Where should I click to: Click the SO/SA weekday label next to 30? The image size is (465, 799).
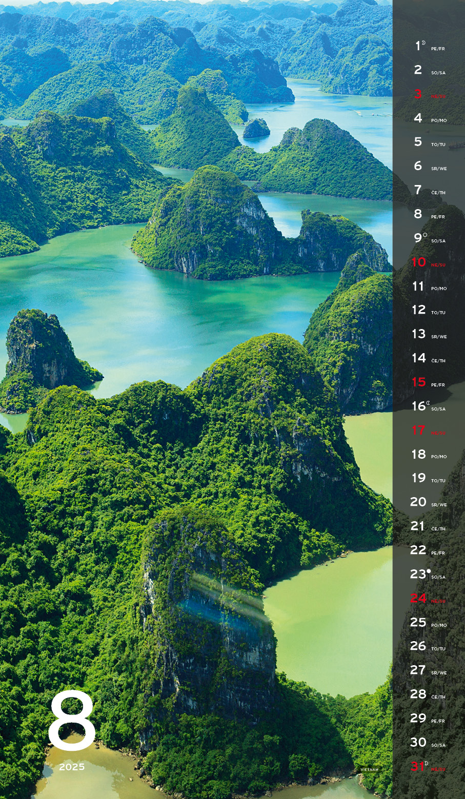438,745
